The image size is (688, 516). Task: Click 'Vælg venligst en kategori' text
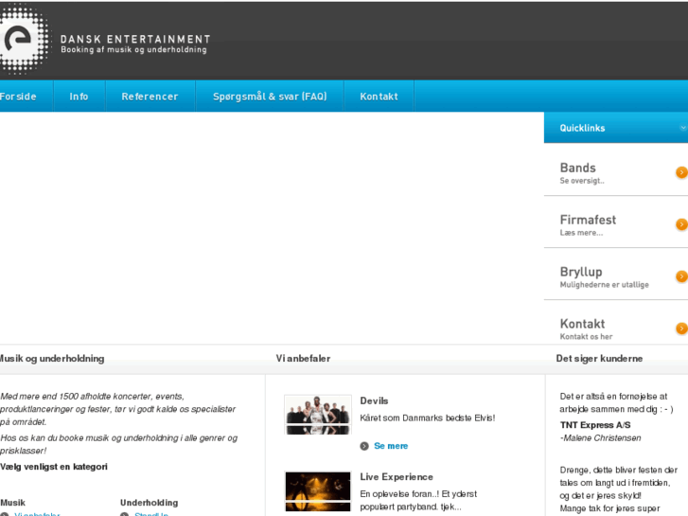click(x=54, y=467)
